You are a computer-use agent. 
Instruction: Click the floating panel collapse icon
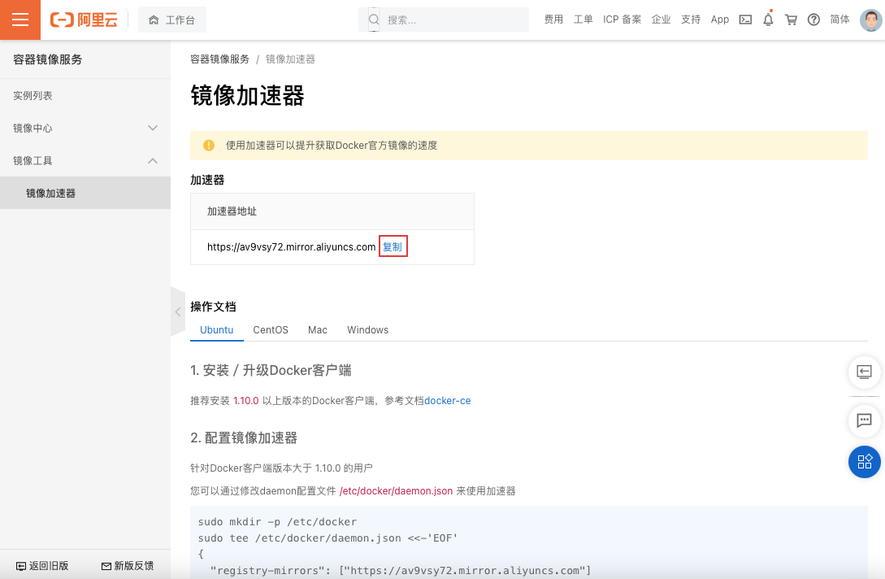(x=864, y=372)
